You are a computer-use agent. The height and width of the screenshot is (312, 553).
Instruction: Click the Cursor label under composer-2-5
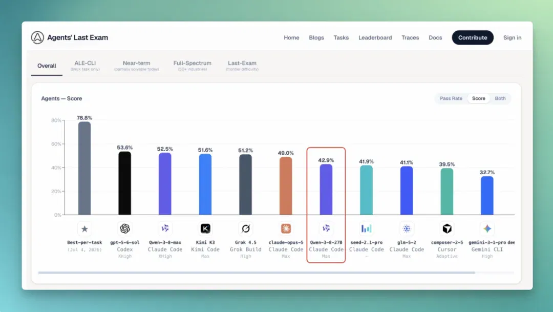click(x=447, y=249)
